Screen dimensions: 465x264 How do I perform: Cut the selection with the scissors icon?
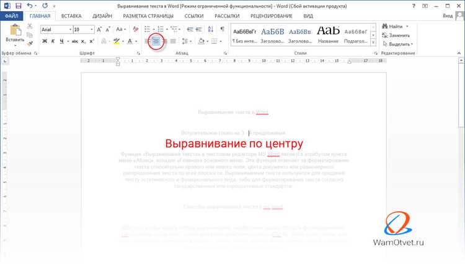(30, 26)
